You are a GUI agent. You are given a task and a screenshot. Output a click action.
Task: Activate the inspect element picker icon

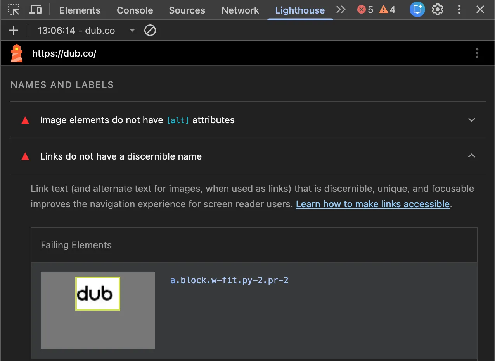click(14, 10)
